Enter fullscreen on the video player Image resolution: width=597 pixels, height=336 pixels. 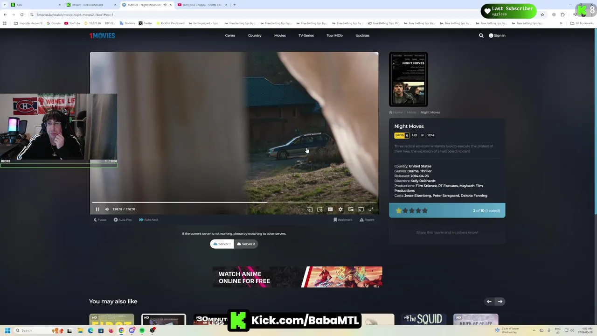click(x=371, y=210)
